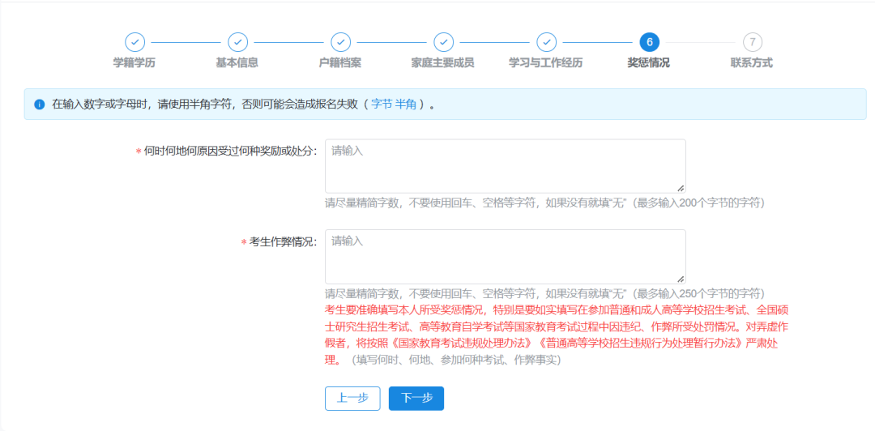
Task: Click the checkmark circle above 户籍档案
Action: pyautogui.click(x=340, y=42)
